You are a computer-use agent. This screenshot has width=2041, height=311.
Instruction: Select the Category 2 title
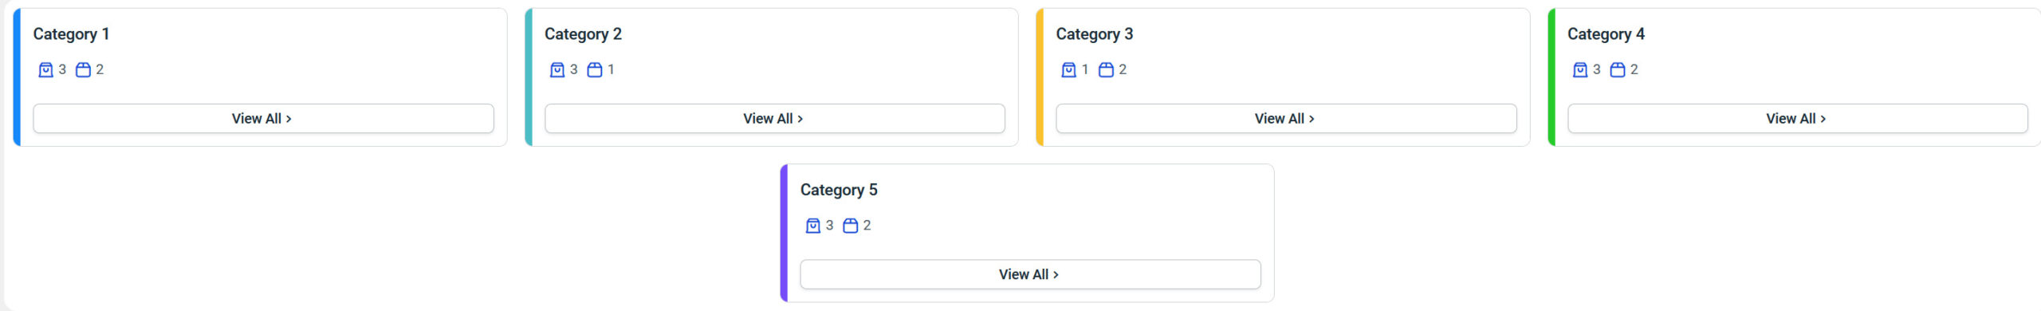click(583, 34)
